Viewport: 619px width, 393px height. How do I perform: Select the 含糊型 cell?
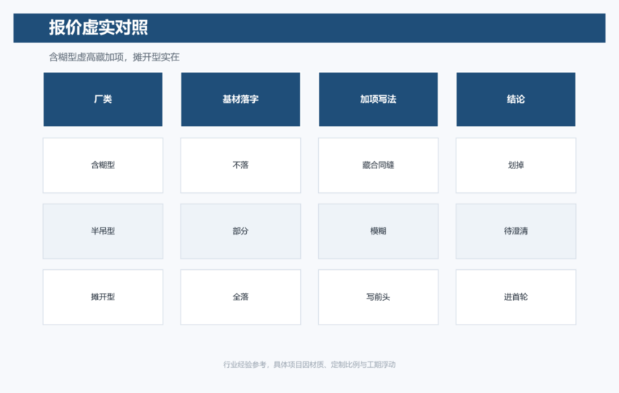pyautogui.click(x=103, y=165)
